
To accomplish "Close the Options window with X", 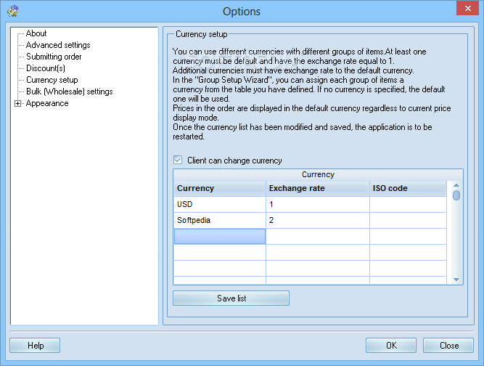I will (467, 8).
